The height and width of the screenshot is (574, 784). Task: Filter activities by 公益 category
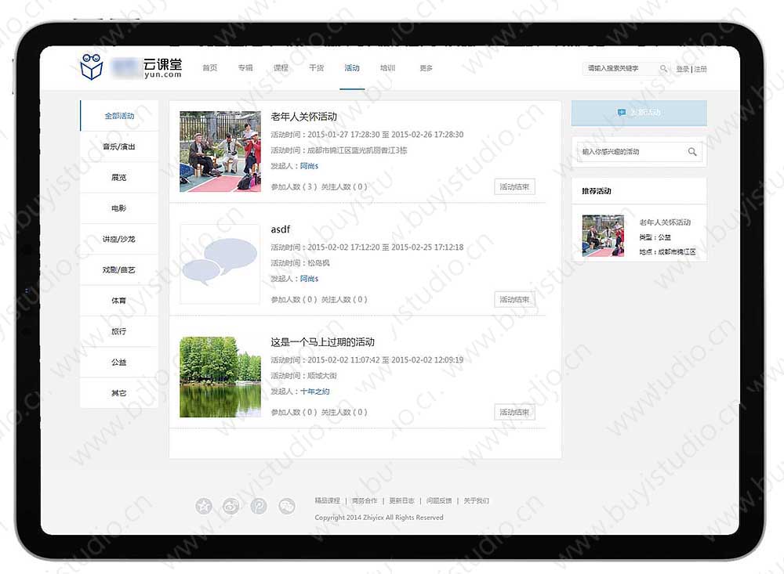tap(119, 363)
